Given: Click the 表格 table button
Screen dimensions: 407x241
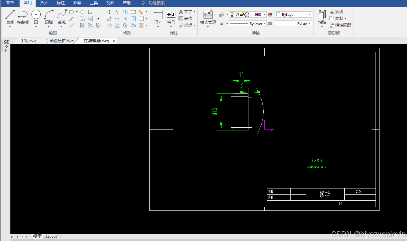Looking at the screenshot, I should click(x=185, y=19).
